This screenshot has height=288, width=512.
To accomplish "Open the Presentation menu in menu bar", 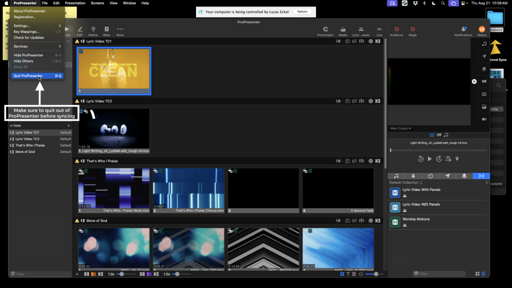I will 75,3.
